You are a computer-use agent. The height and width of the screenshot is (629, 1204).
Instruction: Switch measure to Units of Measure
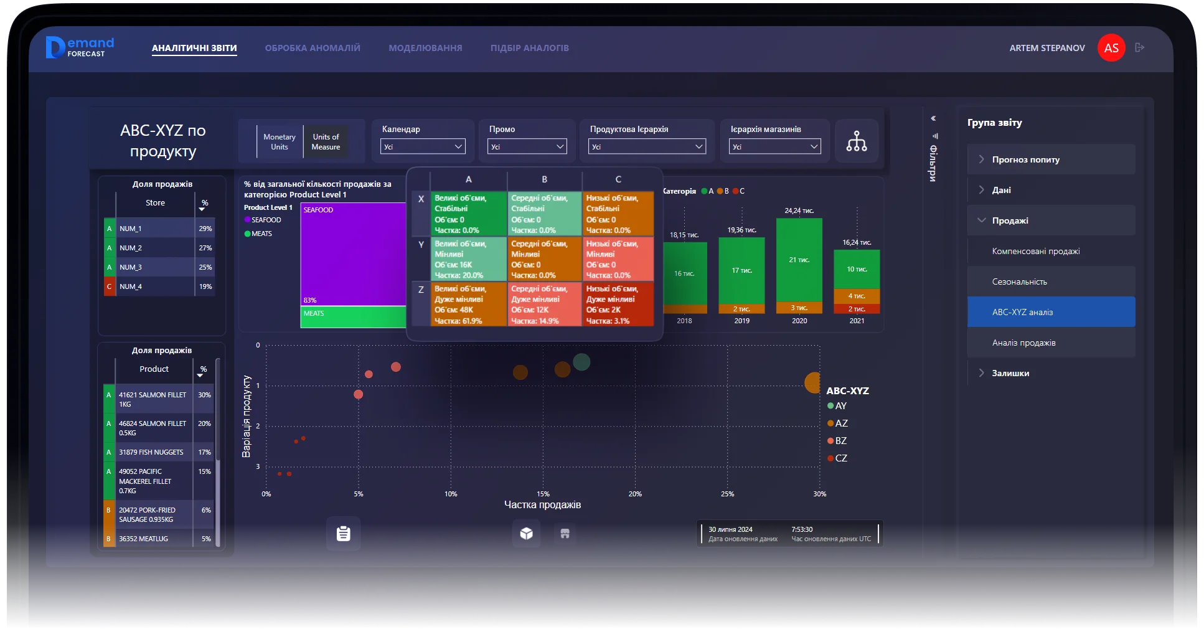point(326,142)
